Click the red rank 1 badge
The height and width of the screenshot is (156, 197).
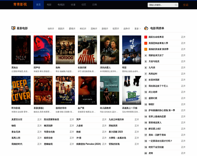(x=146, y=37)
